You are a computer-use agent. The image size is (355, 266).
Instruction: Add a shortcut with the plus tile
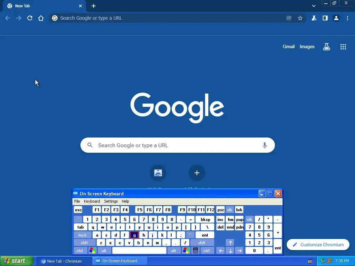pyautogui.click(x=197, y=173)
